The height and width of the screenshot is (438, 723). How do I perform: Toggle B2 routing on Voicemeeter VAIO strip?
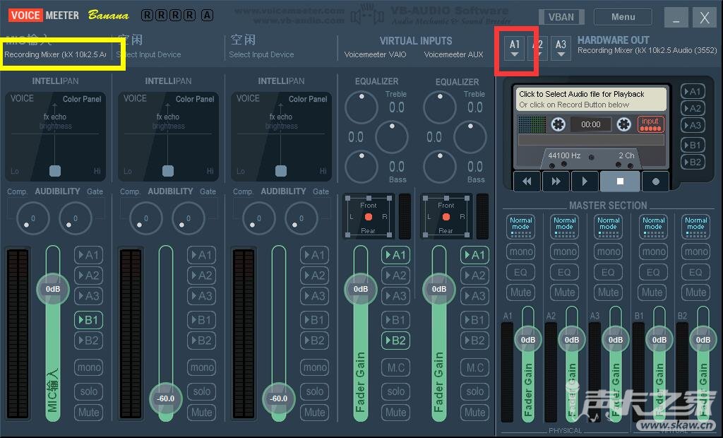click(395, 341)
